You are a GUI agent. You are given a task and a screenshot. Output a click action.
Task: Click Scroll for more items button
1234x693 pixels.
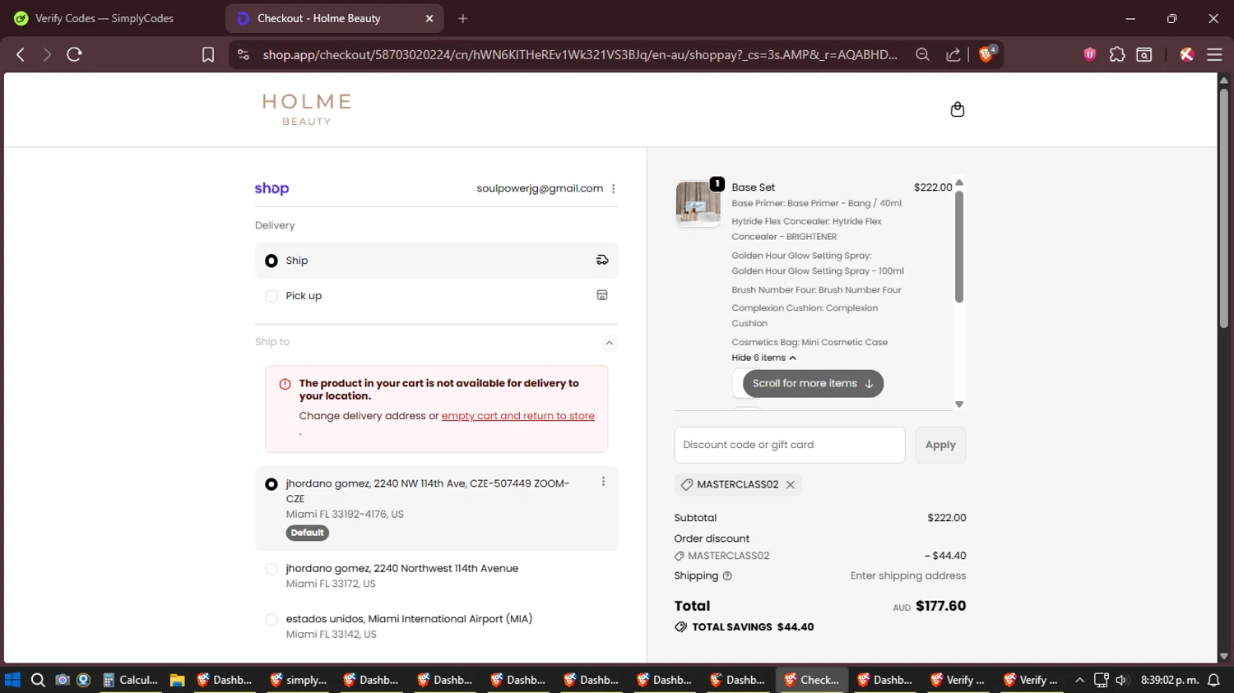(x=813, y=383)
